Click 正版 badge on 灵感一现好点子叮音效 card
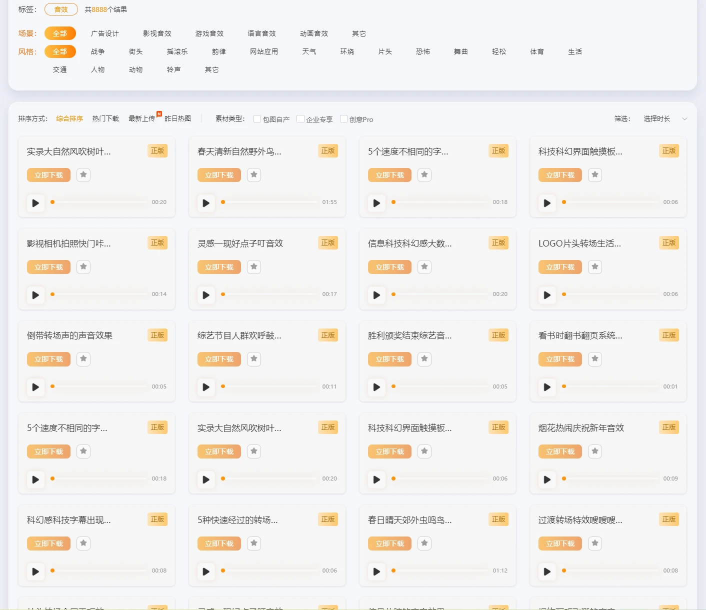This screenshot has height=610, width=706. pyautogui.click(x=328, y=243)
